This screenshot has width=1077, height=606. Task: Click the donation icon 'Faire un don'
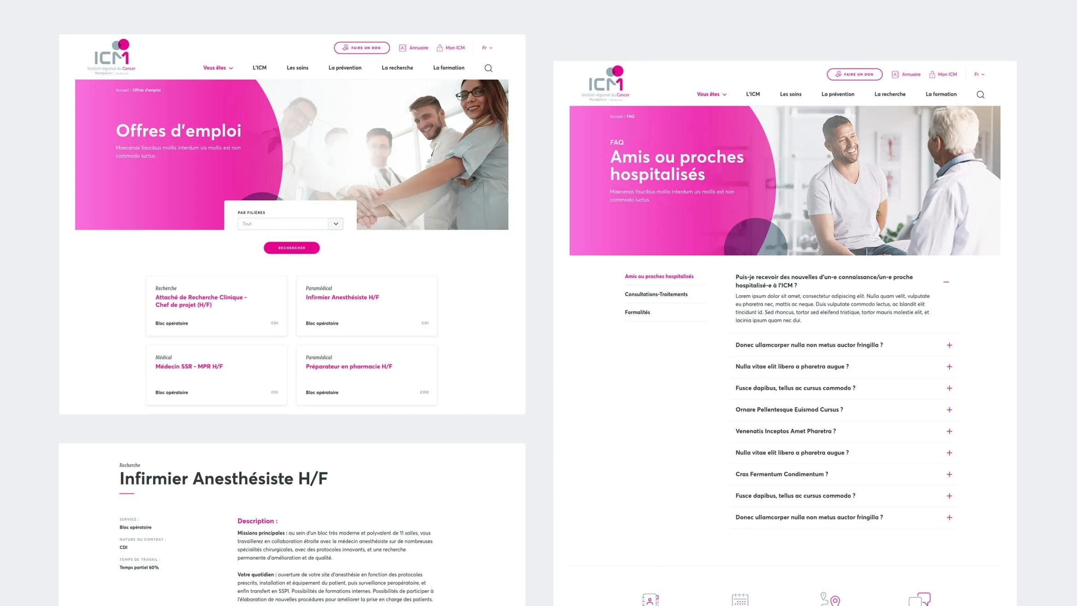point(362,47)
